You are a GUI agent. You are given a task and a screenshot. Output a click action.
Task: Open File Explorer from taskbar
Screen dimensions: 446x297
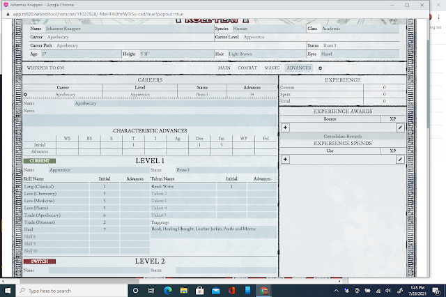[x=184, y=291]
